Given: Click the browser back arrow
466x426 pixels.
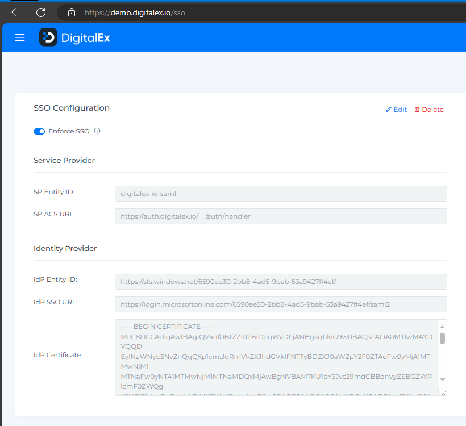Looking at the screenshot, I should click(x=16, y=12).
